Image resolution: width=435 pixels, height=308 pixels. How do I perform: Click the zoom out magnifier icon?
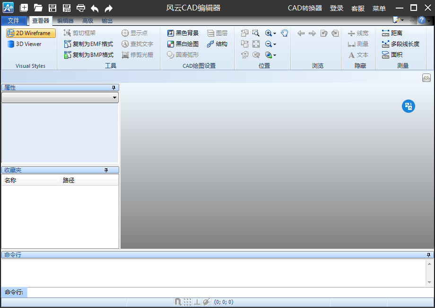(x=268, y=44)
